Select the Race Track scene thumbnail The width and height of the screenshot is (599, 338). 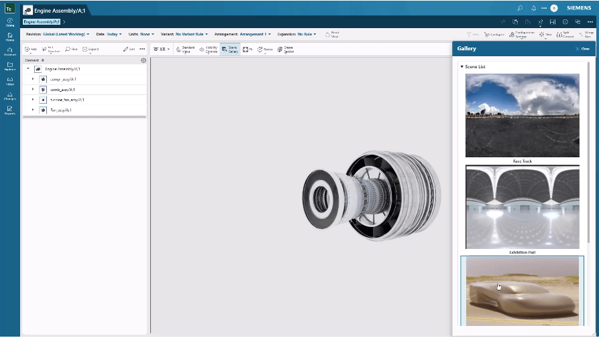[522, 115]
